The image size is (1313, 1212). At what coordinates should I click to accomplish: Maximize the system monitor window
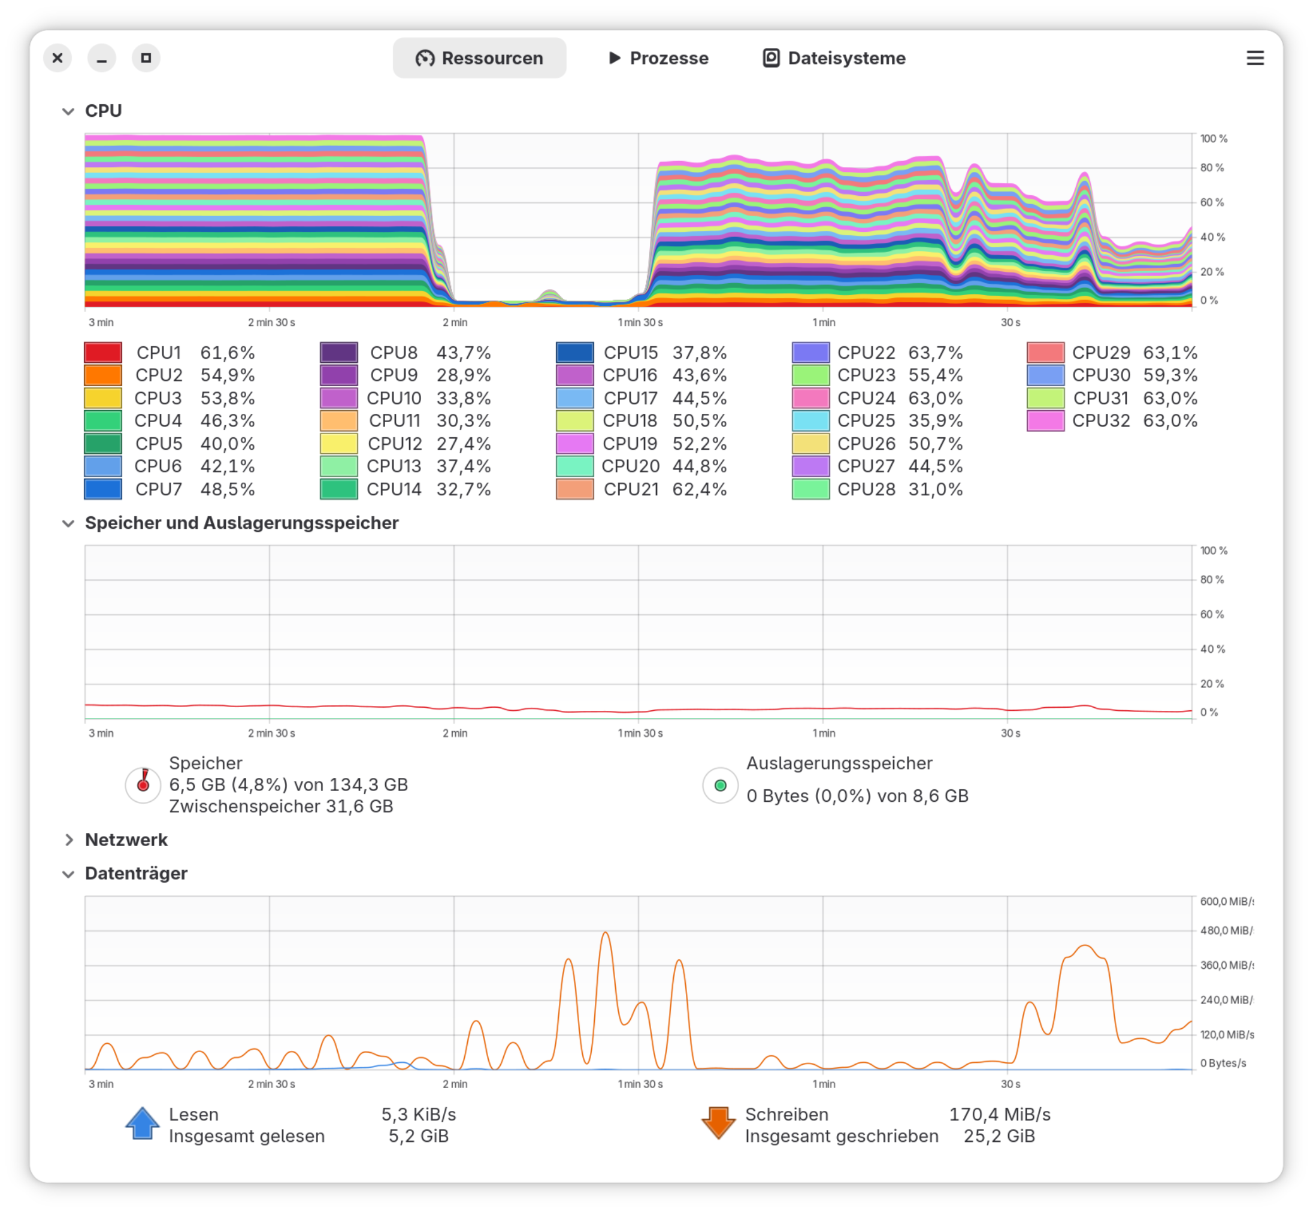click(146, 58)
